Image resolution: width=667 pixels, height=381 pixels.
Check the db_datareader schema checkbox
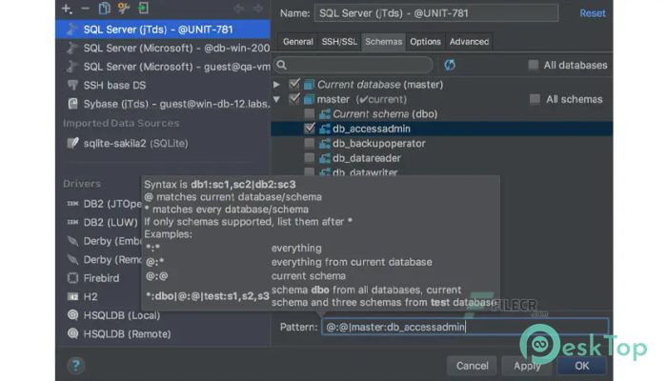[310, 158]
